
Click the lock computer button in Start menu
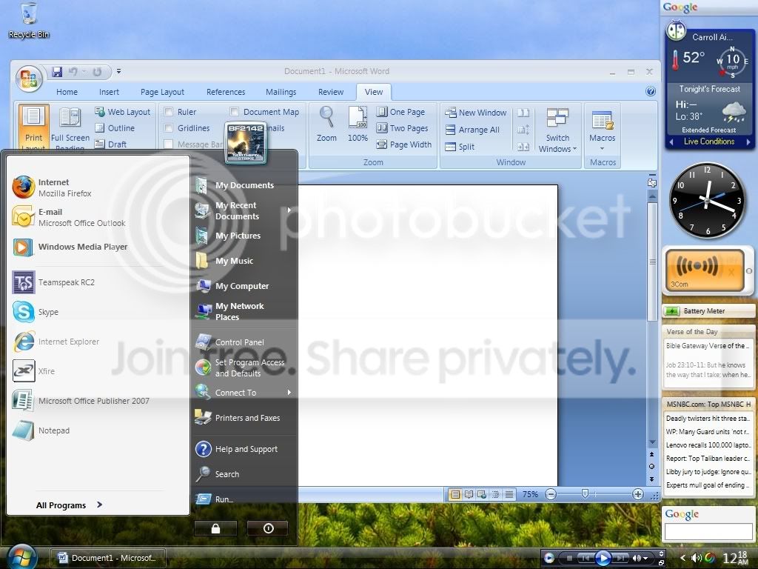[215, 528]
